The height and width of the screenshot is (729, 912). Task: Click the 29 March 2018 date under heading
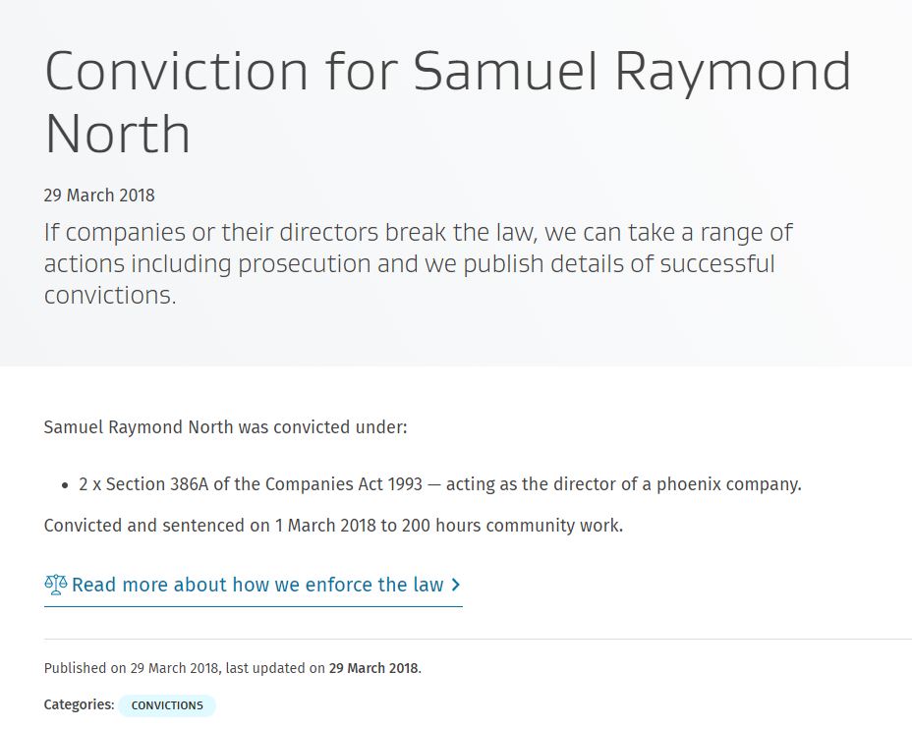click(99, 196)
